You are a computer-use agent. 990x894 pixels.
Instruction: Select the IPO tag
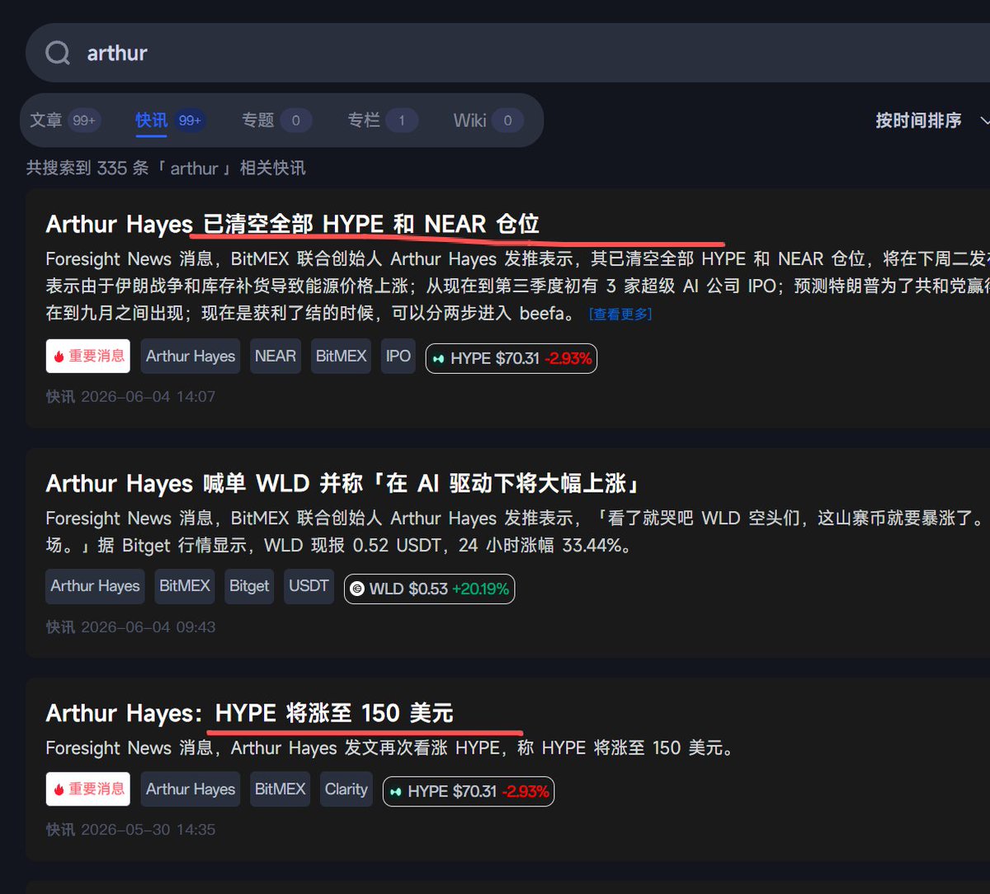point(398,356)
